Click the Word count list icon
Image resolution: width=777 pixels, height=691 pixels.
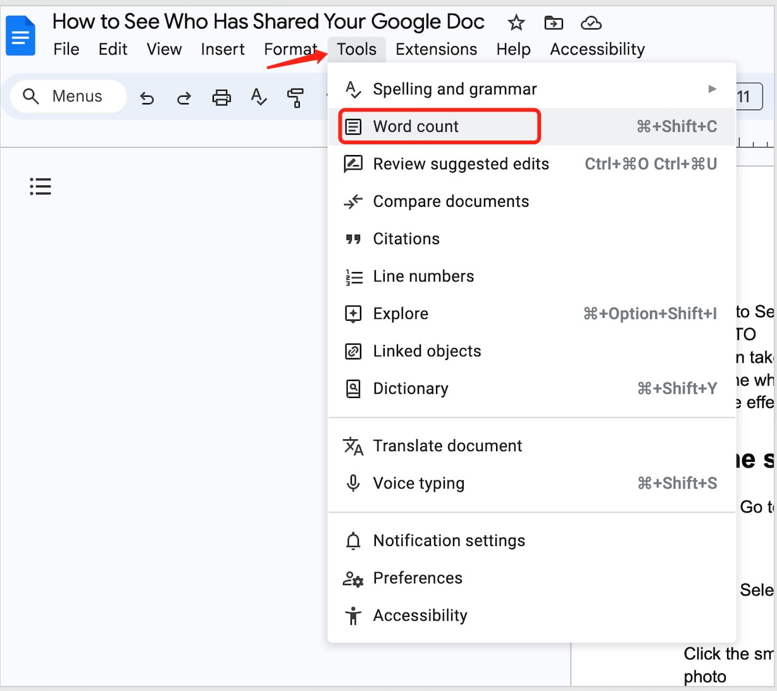click(x=352, y=127)
